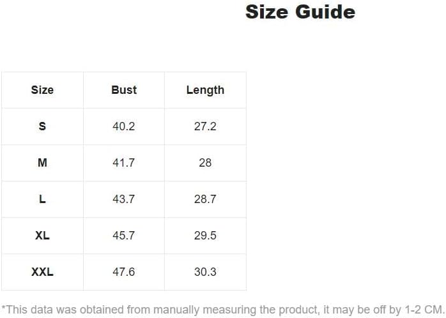This screenshot has width=446, height=318.
Task: Select the 43.7 bust value cell
Action: [124, 199]
